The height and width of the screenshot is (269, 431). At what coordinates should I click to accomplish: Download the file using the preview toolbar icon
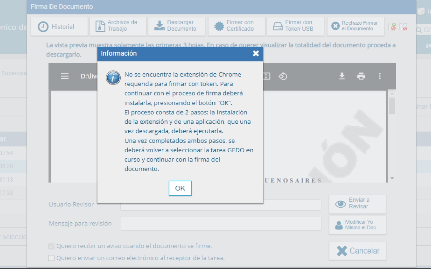coord(342,76)
